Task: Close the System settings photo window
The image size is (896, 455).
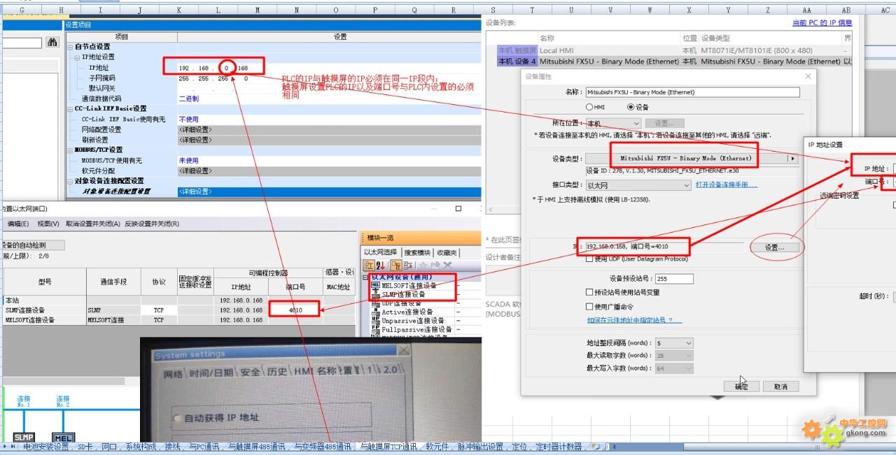Action: (403, 349)
